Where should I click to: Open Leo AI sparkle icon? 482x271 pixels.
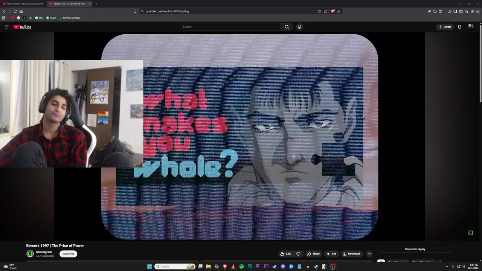point(467,11)
